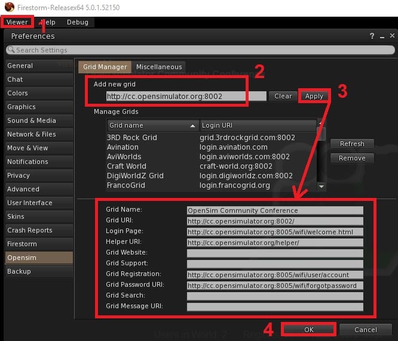Select the Network & Files category
Viewport: 398px width, 341px height.
39,134
